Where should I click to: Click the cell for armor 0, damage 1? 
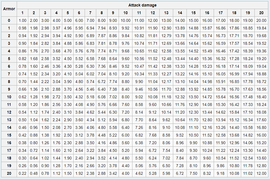tap(22, 20)
